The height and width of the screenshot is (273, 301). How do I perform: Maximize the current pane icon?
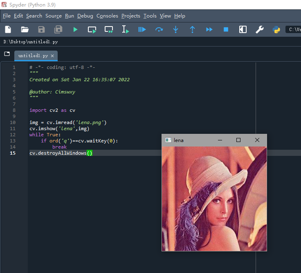coord(243,29)
